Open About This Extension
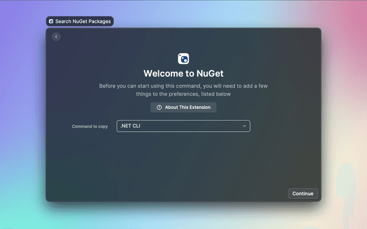The height and width of the screenshot is (229, 367). [x=183, y=108]
